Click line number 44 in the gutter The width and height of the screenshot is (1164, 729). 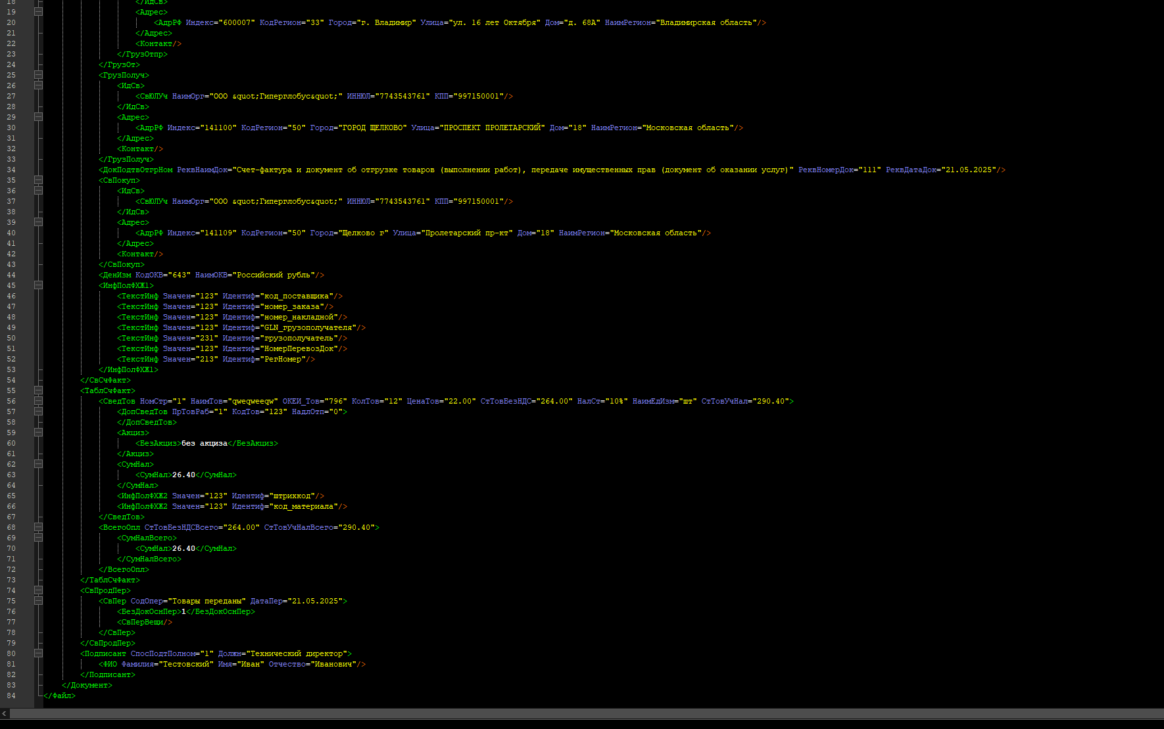11,275
